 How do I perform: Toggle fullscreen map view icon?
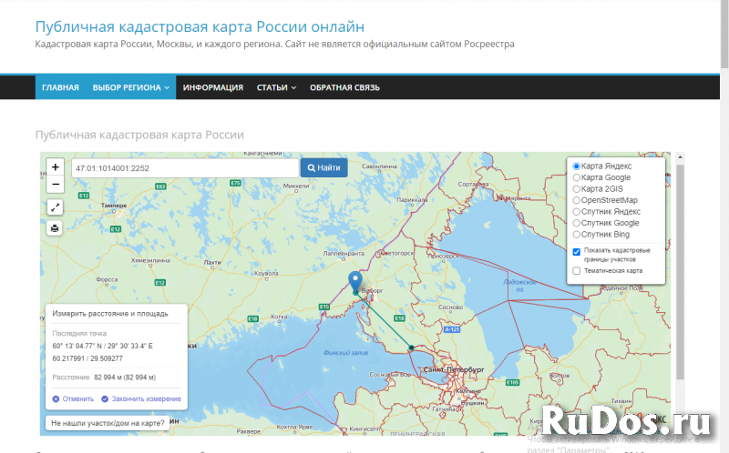55,207
